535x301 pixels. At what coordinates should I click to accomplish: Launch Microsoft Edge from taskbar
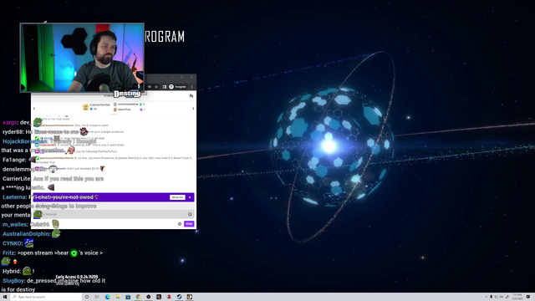tap(108, 297)
